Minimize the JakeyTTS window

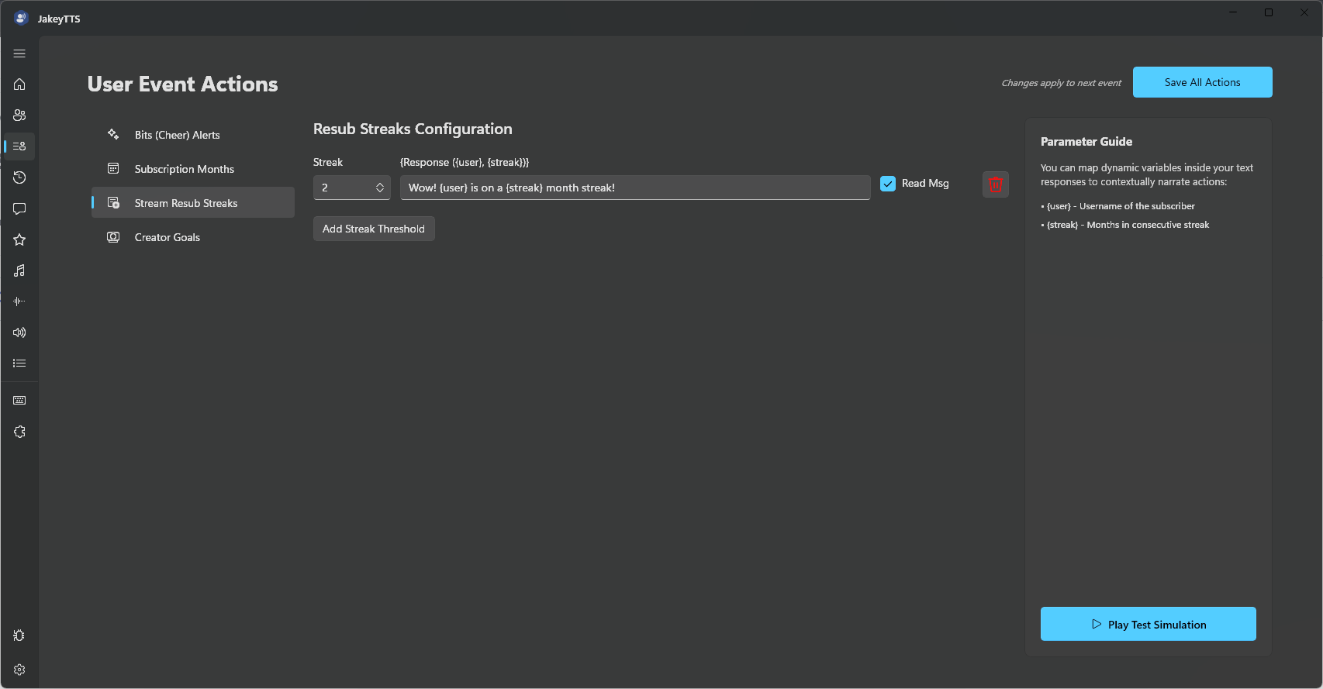point(1233,12)
